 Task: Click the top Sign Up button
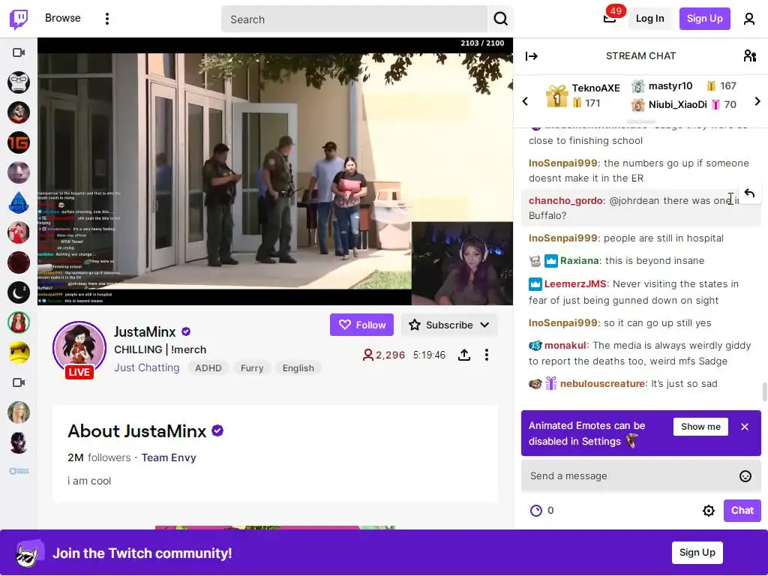[704, 19]
